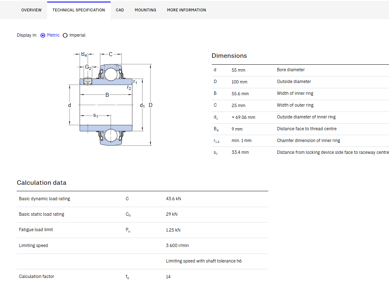
Task: Click the 'C0' symbol in calculation table
Action: pyautogui.click(x=128, y=214)
